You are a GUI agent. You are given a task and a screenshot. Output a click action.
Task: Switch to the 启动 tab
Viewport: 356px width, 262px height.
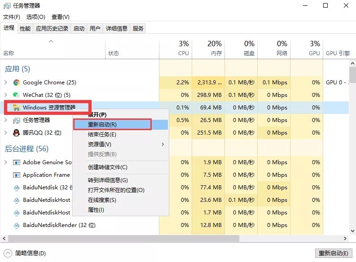point(79,29)
